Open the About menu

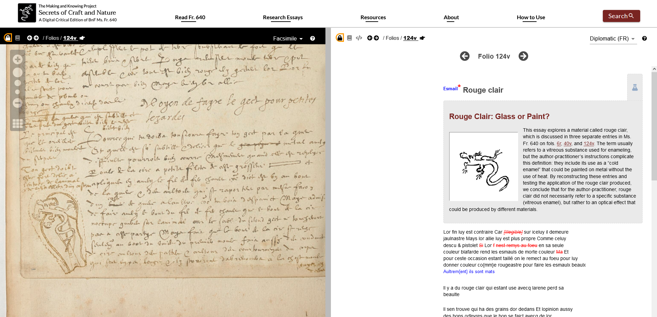451,17
